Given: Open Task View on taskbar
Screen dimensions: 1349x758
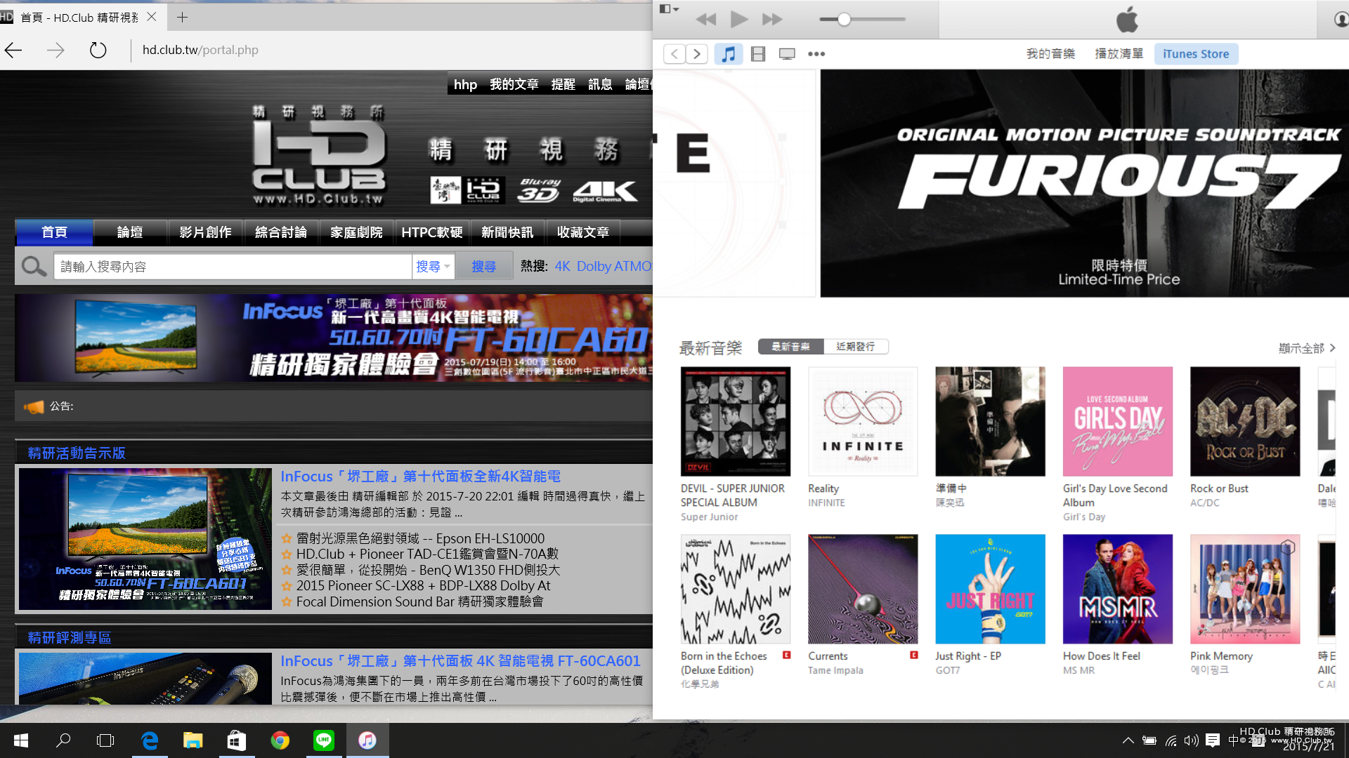Looking at the screenshot, I should [105, 740].
